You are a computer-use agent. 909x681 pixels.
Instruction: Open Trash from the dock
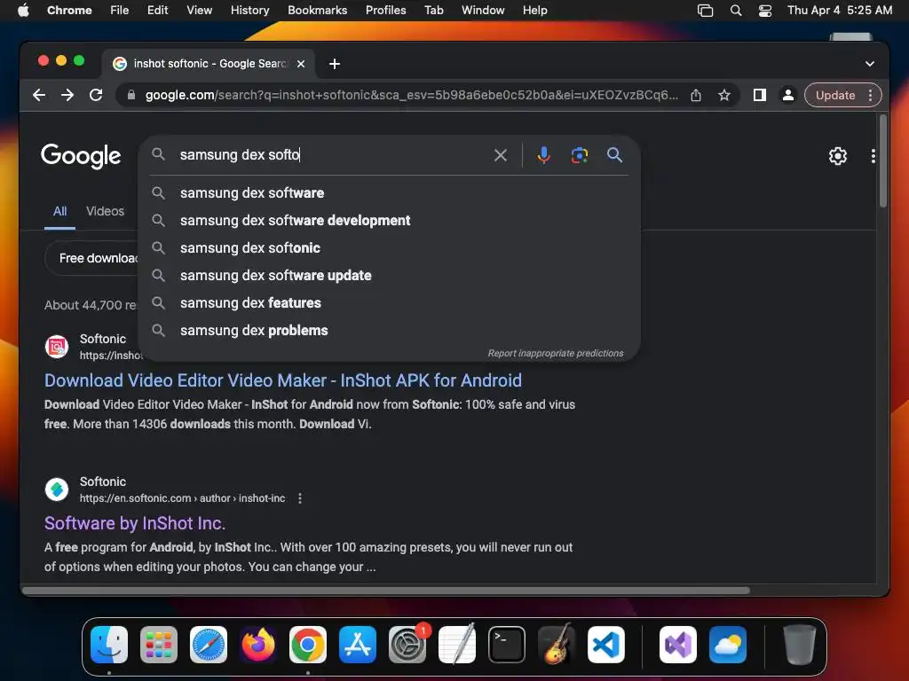[x=800, y=645]
